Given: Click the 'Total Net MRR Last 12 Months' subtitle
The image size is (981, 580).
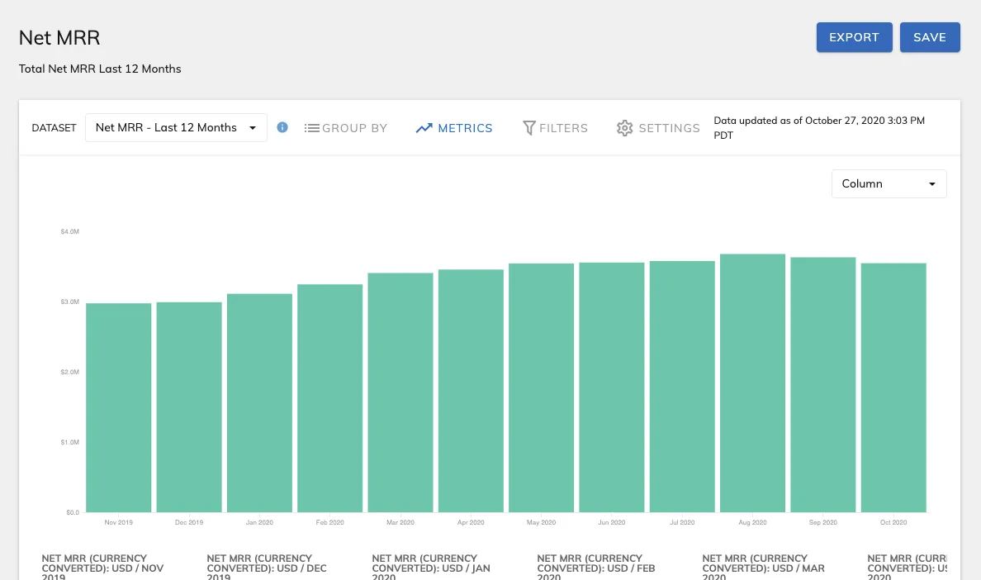Looking at the screenshot, I should [x=100, y=69].
